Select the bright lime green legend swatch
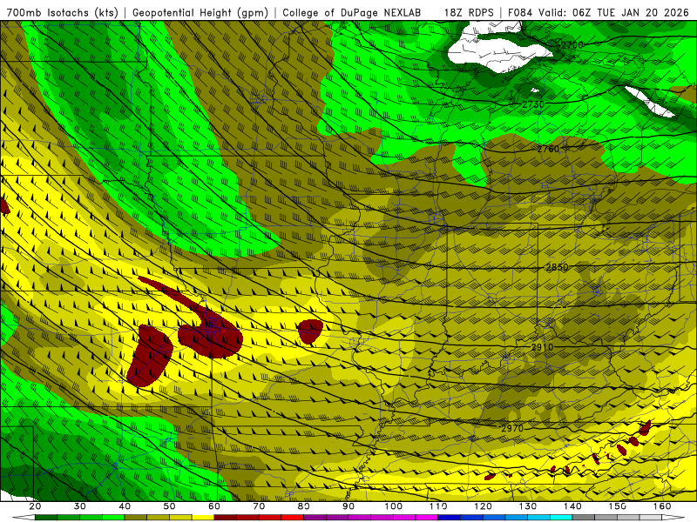This screenshot has height=522, width=697. [x=113, y=517]
